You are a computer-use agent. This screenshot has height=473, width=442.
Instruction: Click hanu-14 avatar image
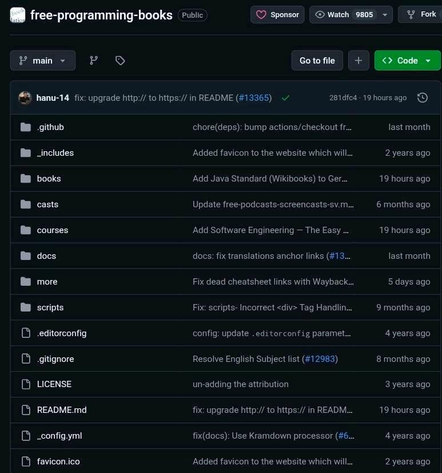pos(25,98)
